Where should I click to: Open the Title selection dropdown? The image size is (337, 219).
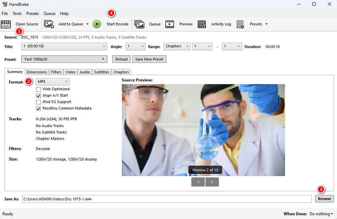(x=64, y=46)
